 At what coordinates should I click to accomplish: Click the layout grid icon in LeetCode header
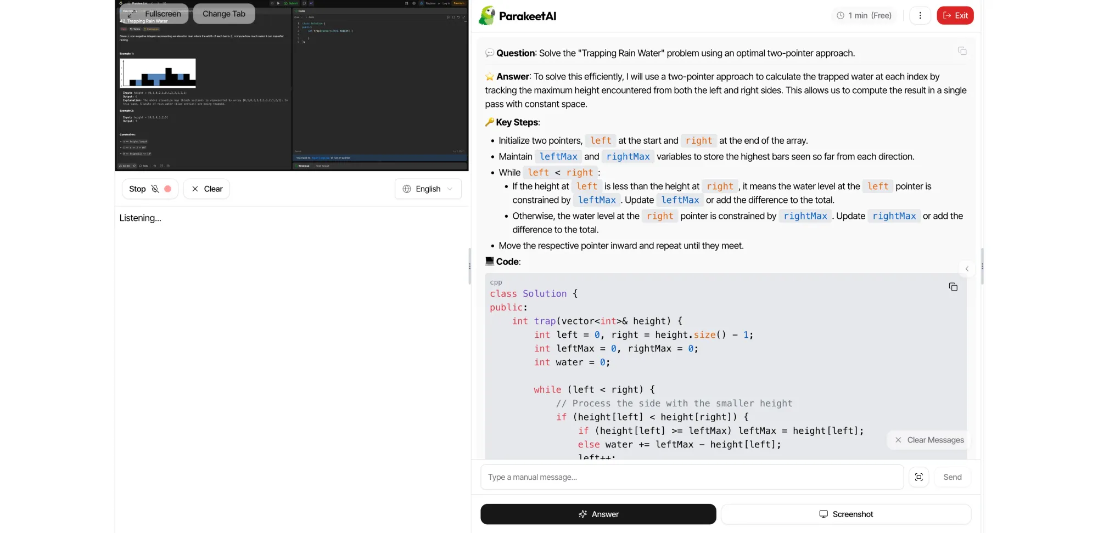(x=406, y=3)
